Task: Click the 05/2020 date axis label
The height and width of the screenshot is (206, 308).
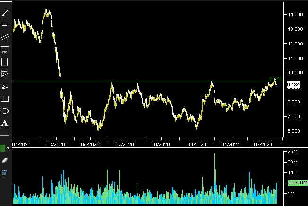Action: pyautogui.click(x=90, y=144)
